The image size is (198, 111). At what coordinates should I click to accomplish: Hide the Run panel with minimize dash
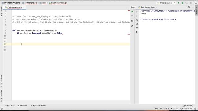tap(193, 7)
